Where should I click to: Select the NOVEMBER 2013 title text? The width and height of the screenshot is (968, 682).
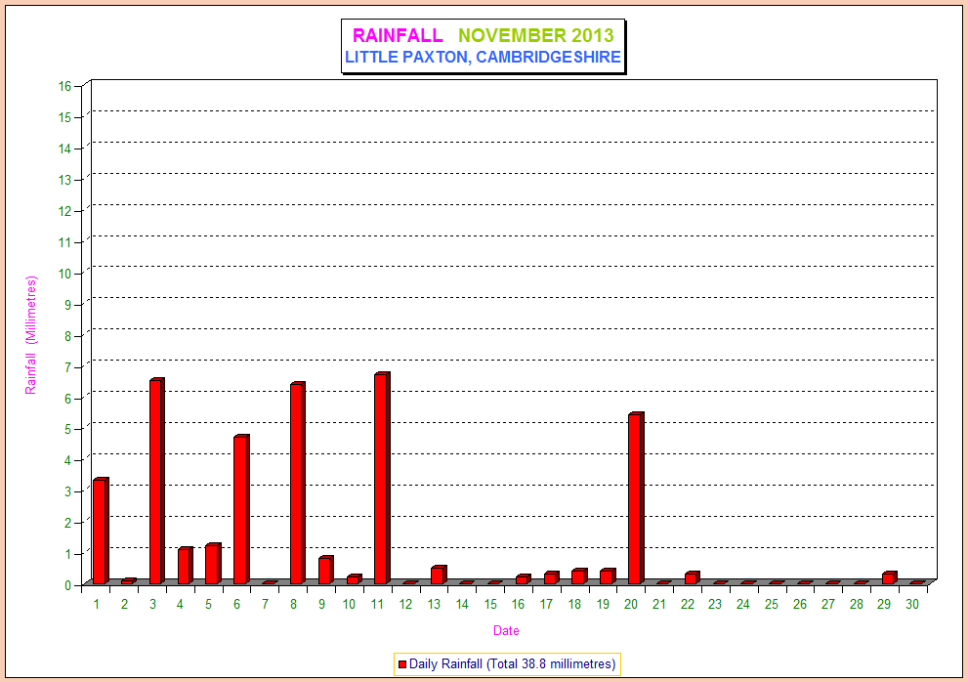536,35
